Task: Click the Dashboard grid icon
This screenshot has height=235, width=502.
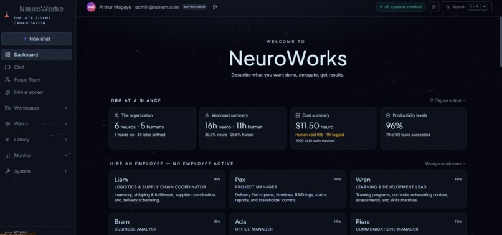Action: coord(7,55)
